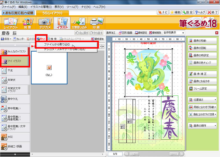Select みんなのイラスト category
Screen dimensions: 220x157
(15, 52)
